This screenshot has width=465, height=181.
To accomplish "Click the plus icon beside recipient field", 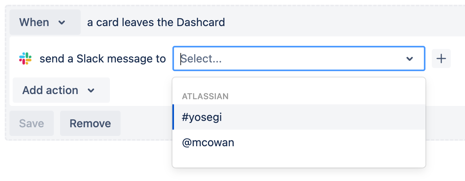I will (441, 59).
